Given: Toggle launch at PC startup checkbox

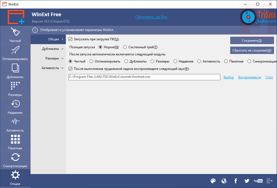Looking at the screenshot, I should [x=70, y=39].
